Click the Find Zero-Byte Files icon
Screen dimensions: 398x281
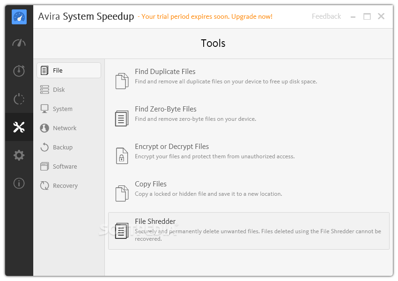[x=122, y=118]
